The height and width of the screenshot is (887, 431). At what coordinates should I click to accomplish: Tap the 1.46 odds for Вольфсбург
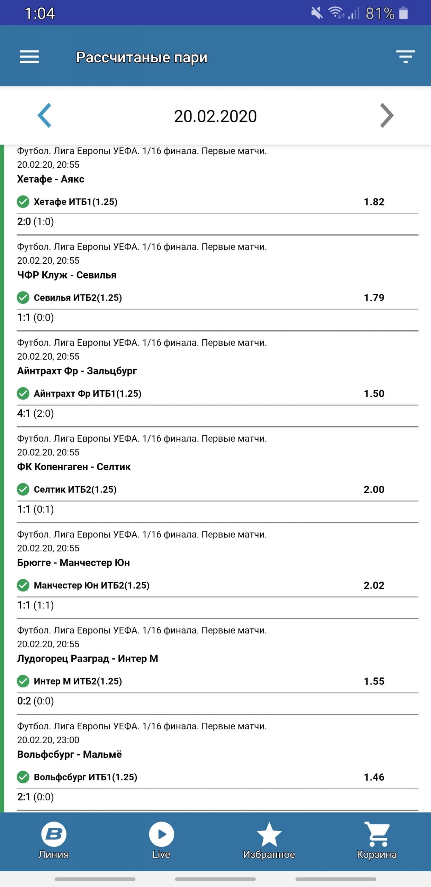[x=374, y=777]
